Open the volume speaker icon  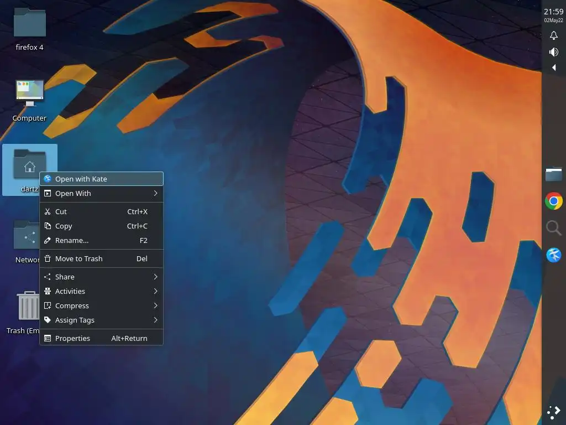tap(553, 52)
